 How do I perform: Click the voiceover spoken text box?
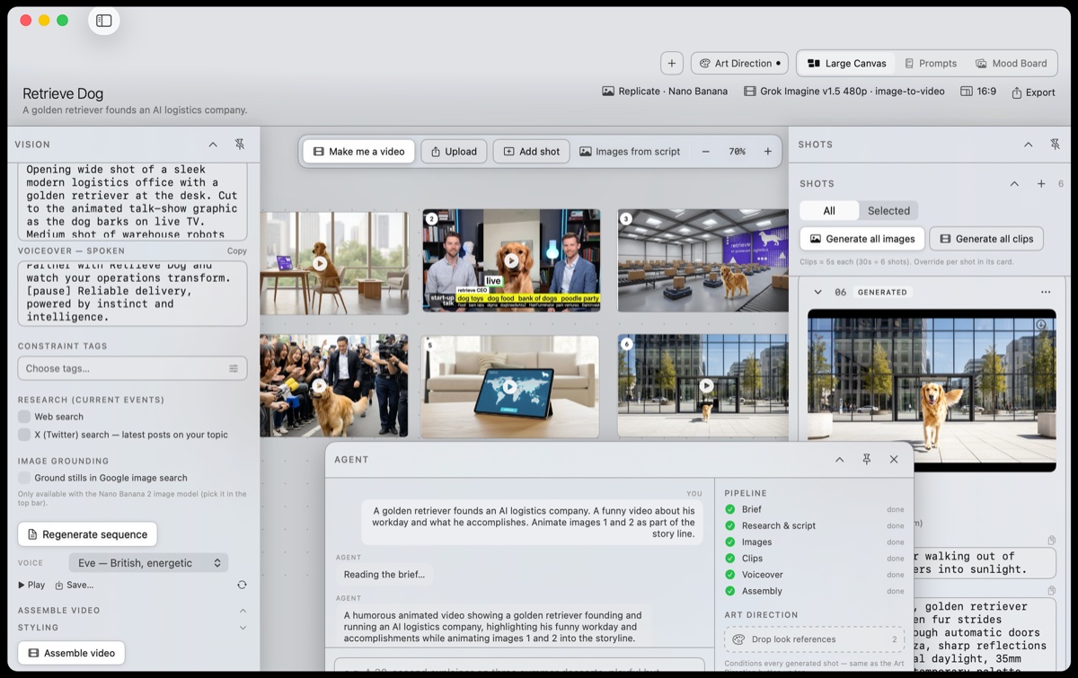click(132, 295)
